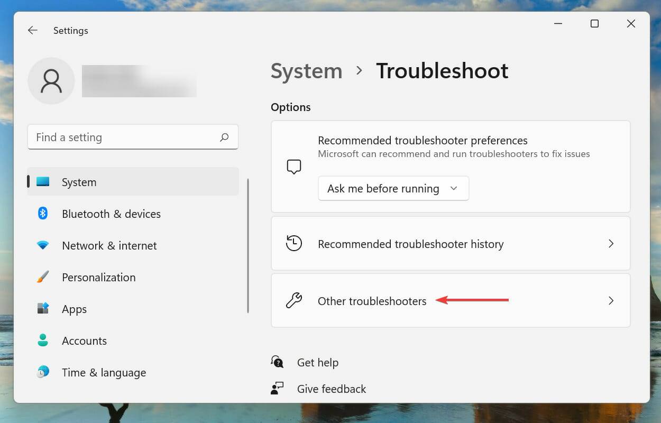Click the chat bubble troubleshooter preferences icon
Viewport: 661px width, 423px height.
coord(294,167)
